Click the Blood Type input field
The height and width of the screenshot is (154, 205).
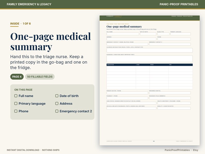coord(163,34)
